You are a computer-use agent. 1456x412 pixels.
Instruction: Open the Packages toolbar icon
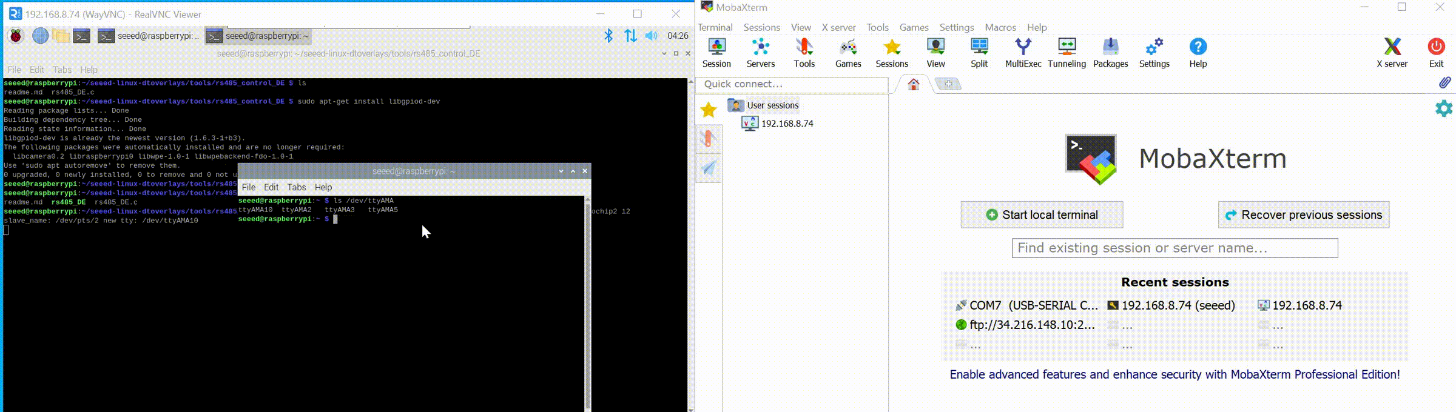point(1110,53)
